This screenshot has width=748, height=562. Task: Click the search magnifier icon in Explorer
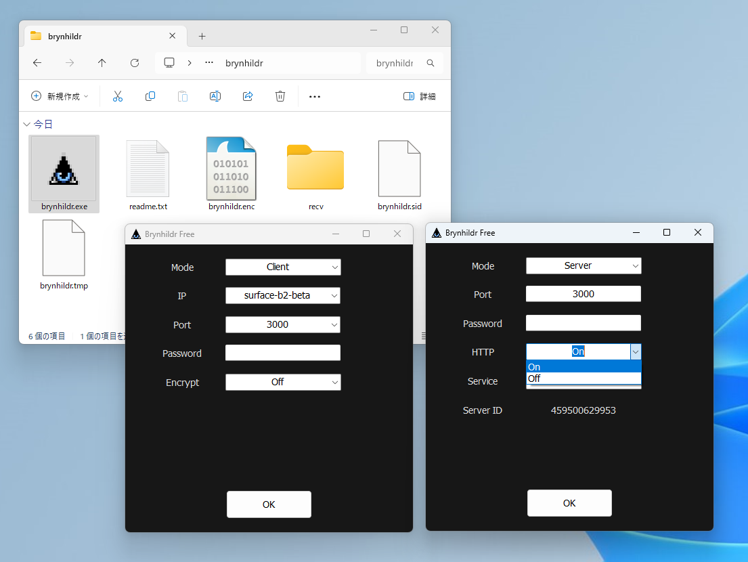pos(431,63)
